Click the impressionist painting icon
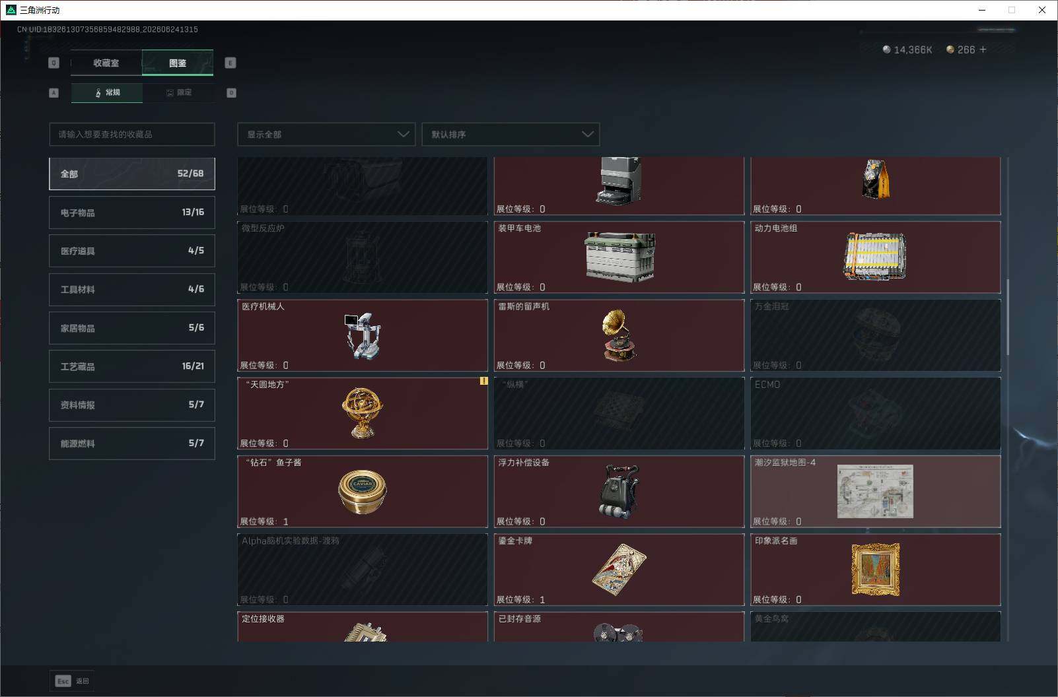This screenshot has height=697, width=1058. click(x=875, y=570)
